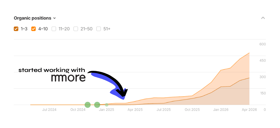Click the "started working with" annotation text
The width and height of the screenshot is (280, 128).
click(52, 70)
